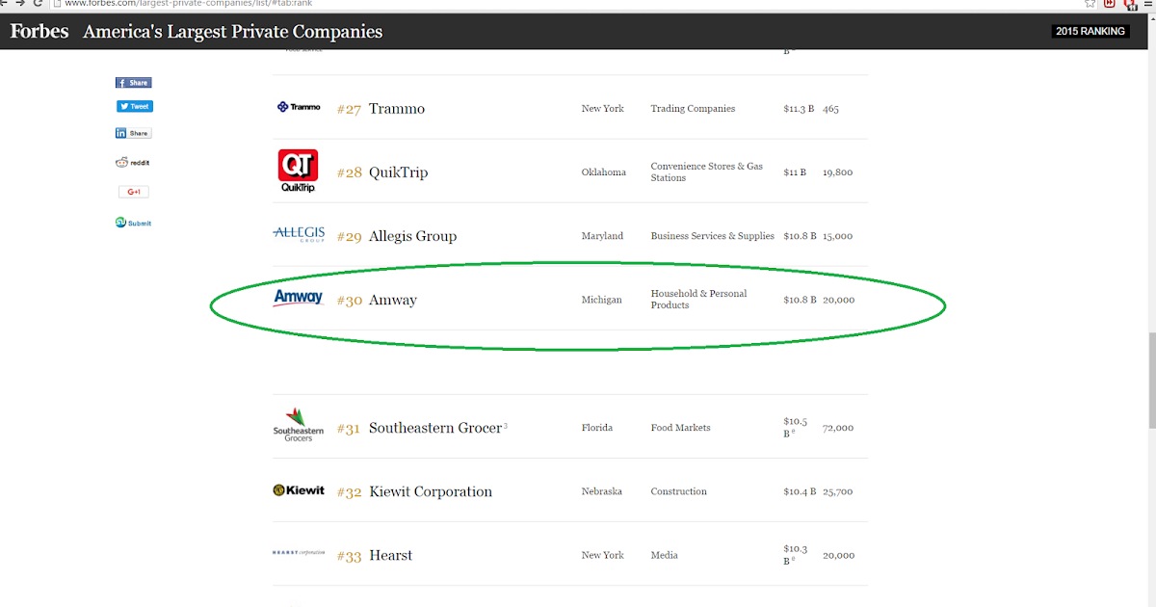Viewport: 1156px width, 607px height.
Task: Share the page on Facebook
Action: tap(133, 82)
